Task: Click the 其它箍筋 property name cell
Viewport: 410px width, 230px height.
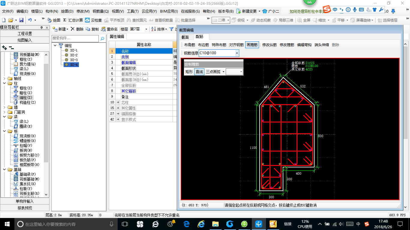Action: click(x=144, y=91)
